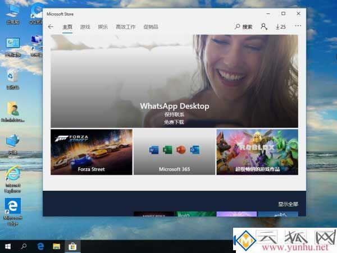Viewport: 337px width, 253px height.
Task: Select the Internet Explorer desktop icon
Action: tap(13, 180)
